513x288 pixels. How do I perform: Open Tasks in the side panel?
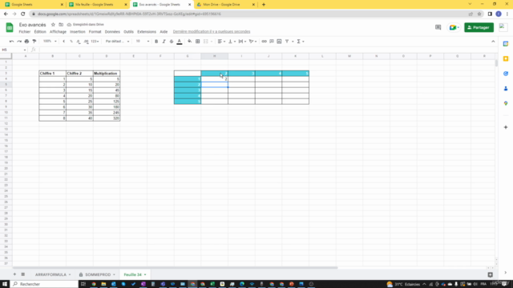coord(506,74)
